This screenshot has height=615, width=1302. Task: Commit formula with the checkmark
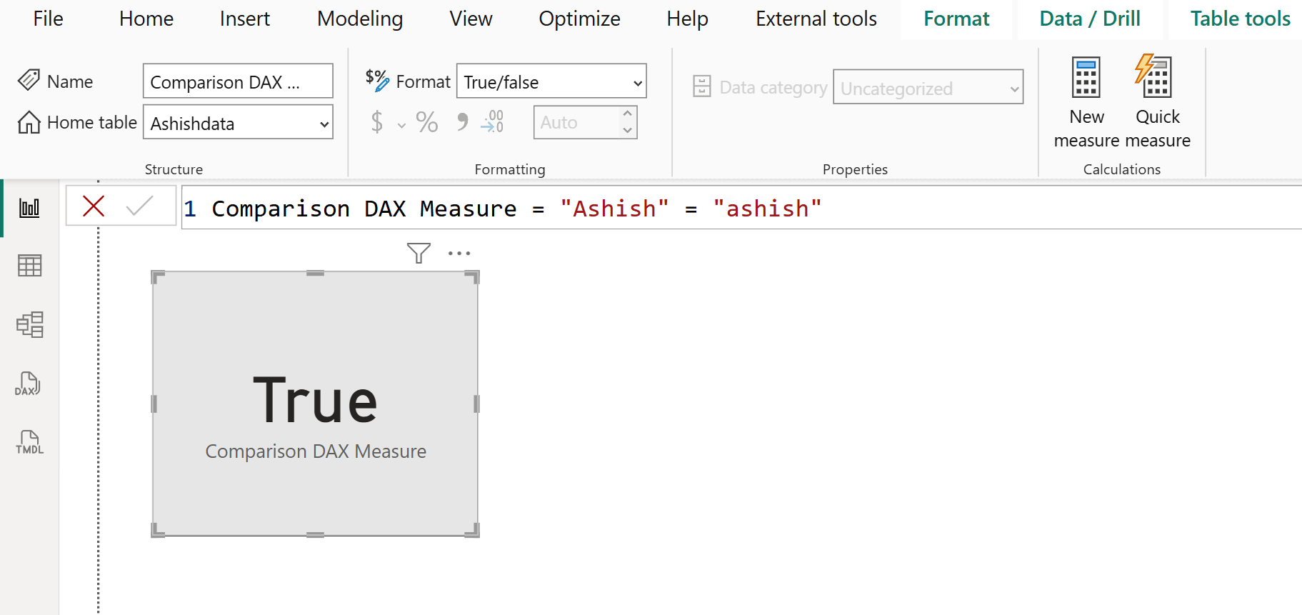[x=139, y=206]
